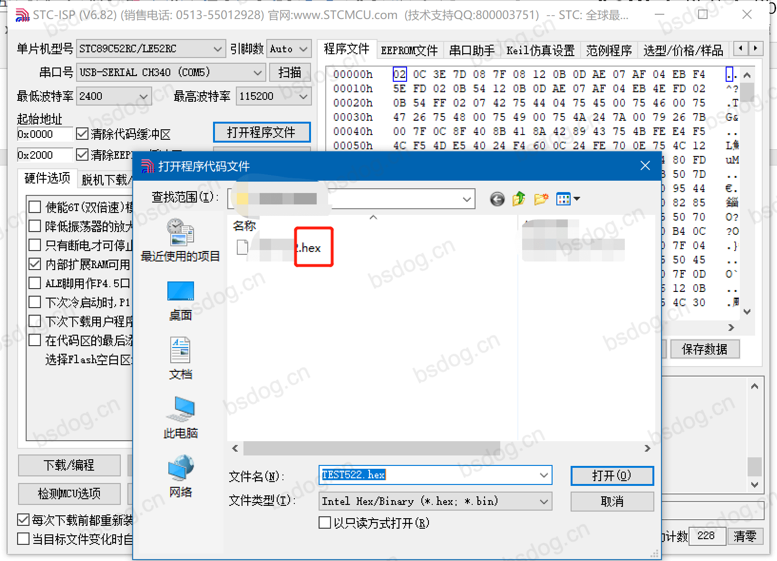The image size is (777, 561).
Task: Switch to 串口助手 tab
Action: click(x=472, y=50)
